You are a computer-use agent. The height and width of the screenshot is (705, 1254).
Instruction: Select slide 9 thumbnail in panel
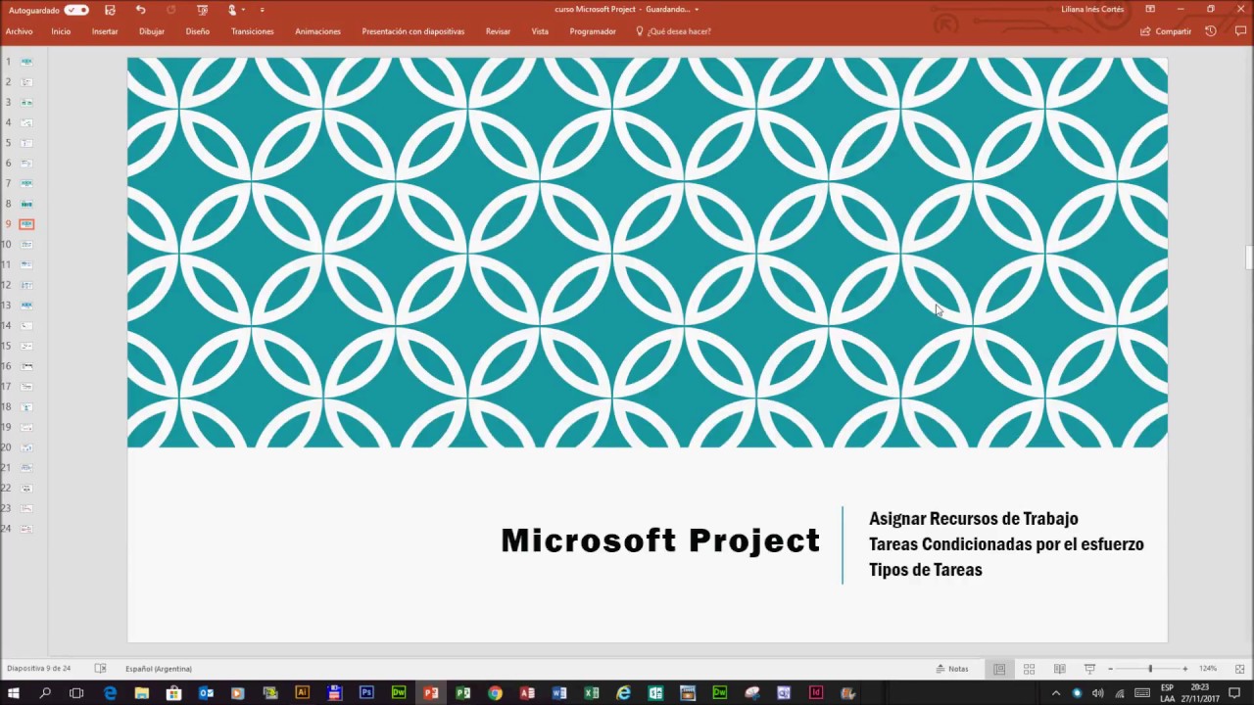click(26, 224)
